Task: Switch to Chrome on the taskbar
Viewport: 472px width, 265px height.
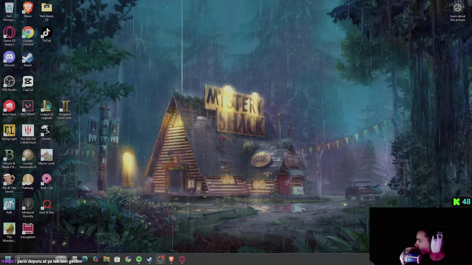Action: click(128, 259)
